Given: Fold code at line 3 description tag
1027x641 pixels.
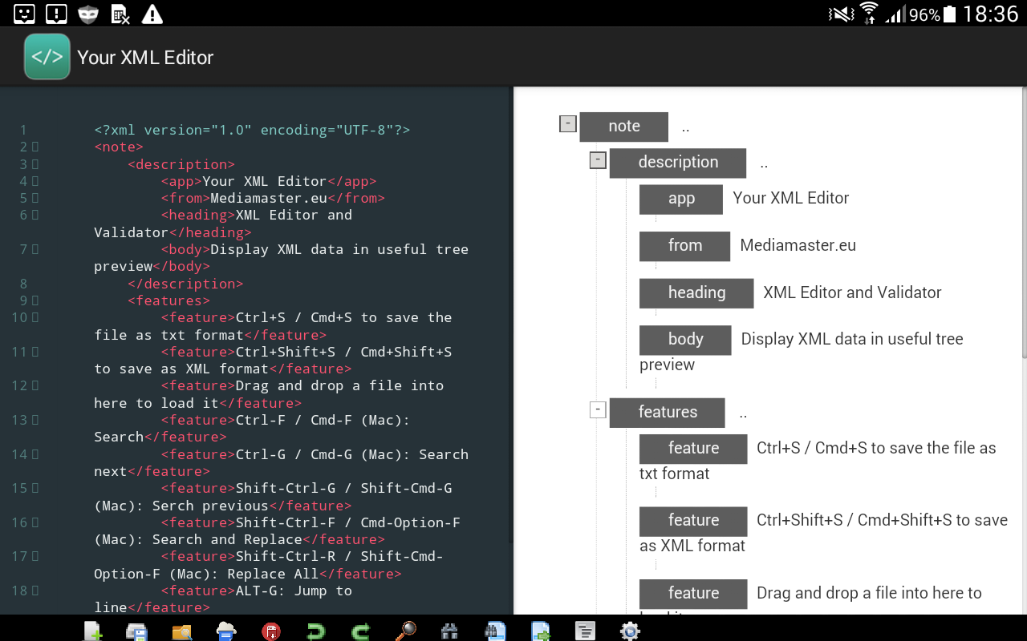Looking at the screenshot, I should [35, 164].
